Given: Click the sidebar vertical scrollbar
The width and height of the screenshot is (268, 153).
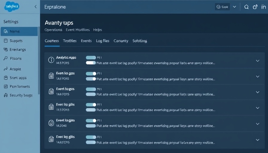Looking at the screenshot, I should click(39, 60).
